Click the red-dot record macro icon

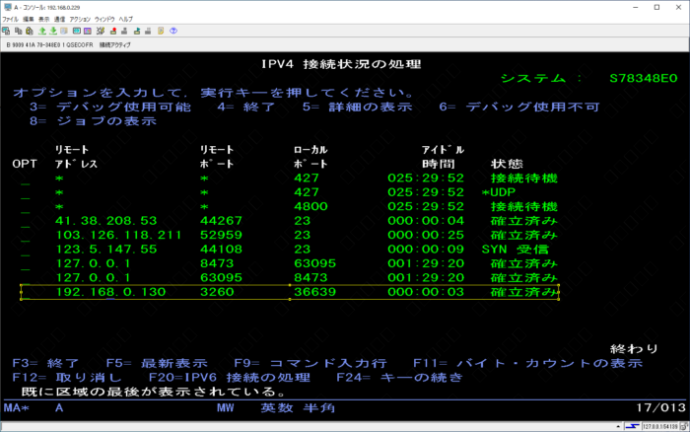point(113,31)
